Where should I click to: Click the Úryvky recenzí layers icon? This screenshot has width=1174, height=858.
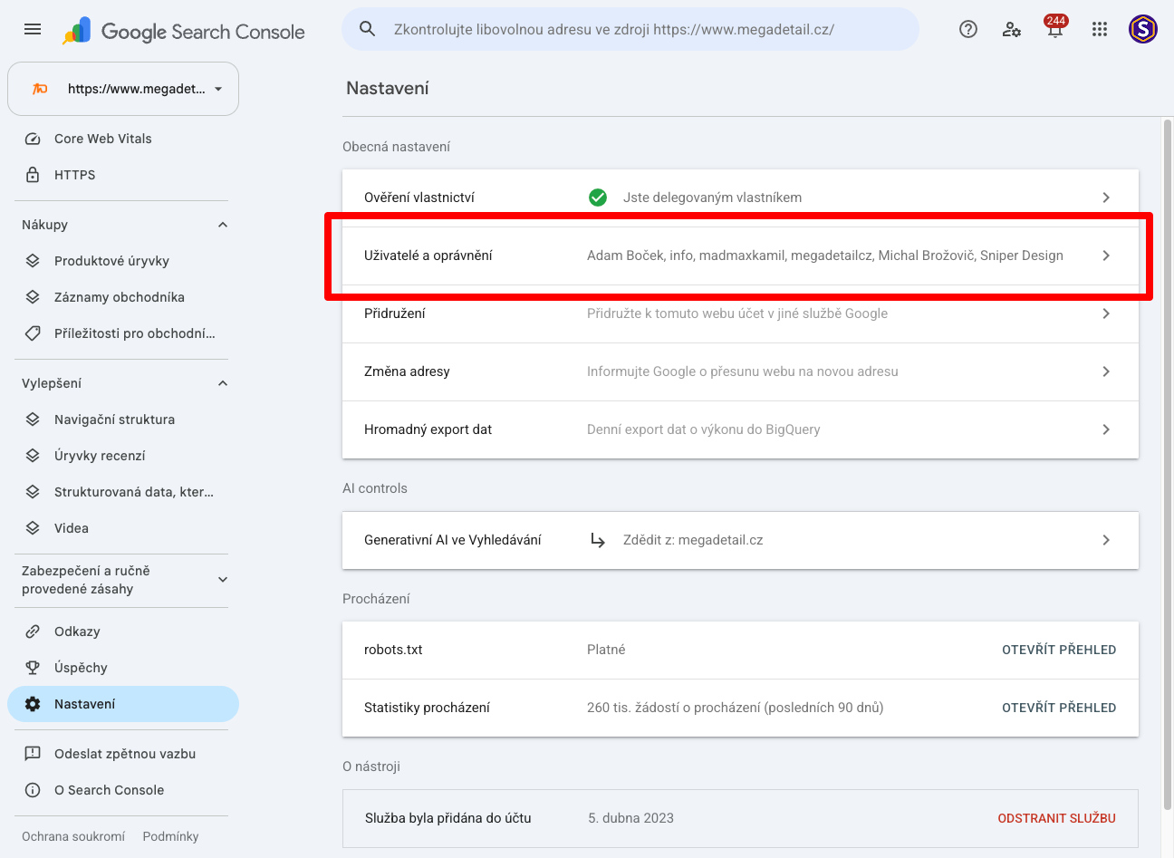(33, 456)
